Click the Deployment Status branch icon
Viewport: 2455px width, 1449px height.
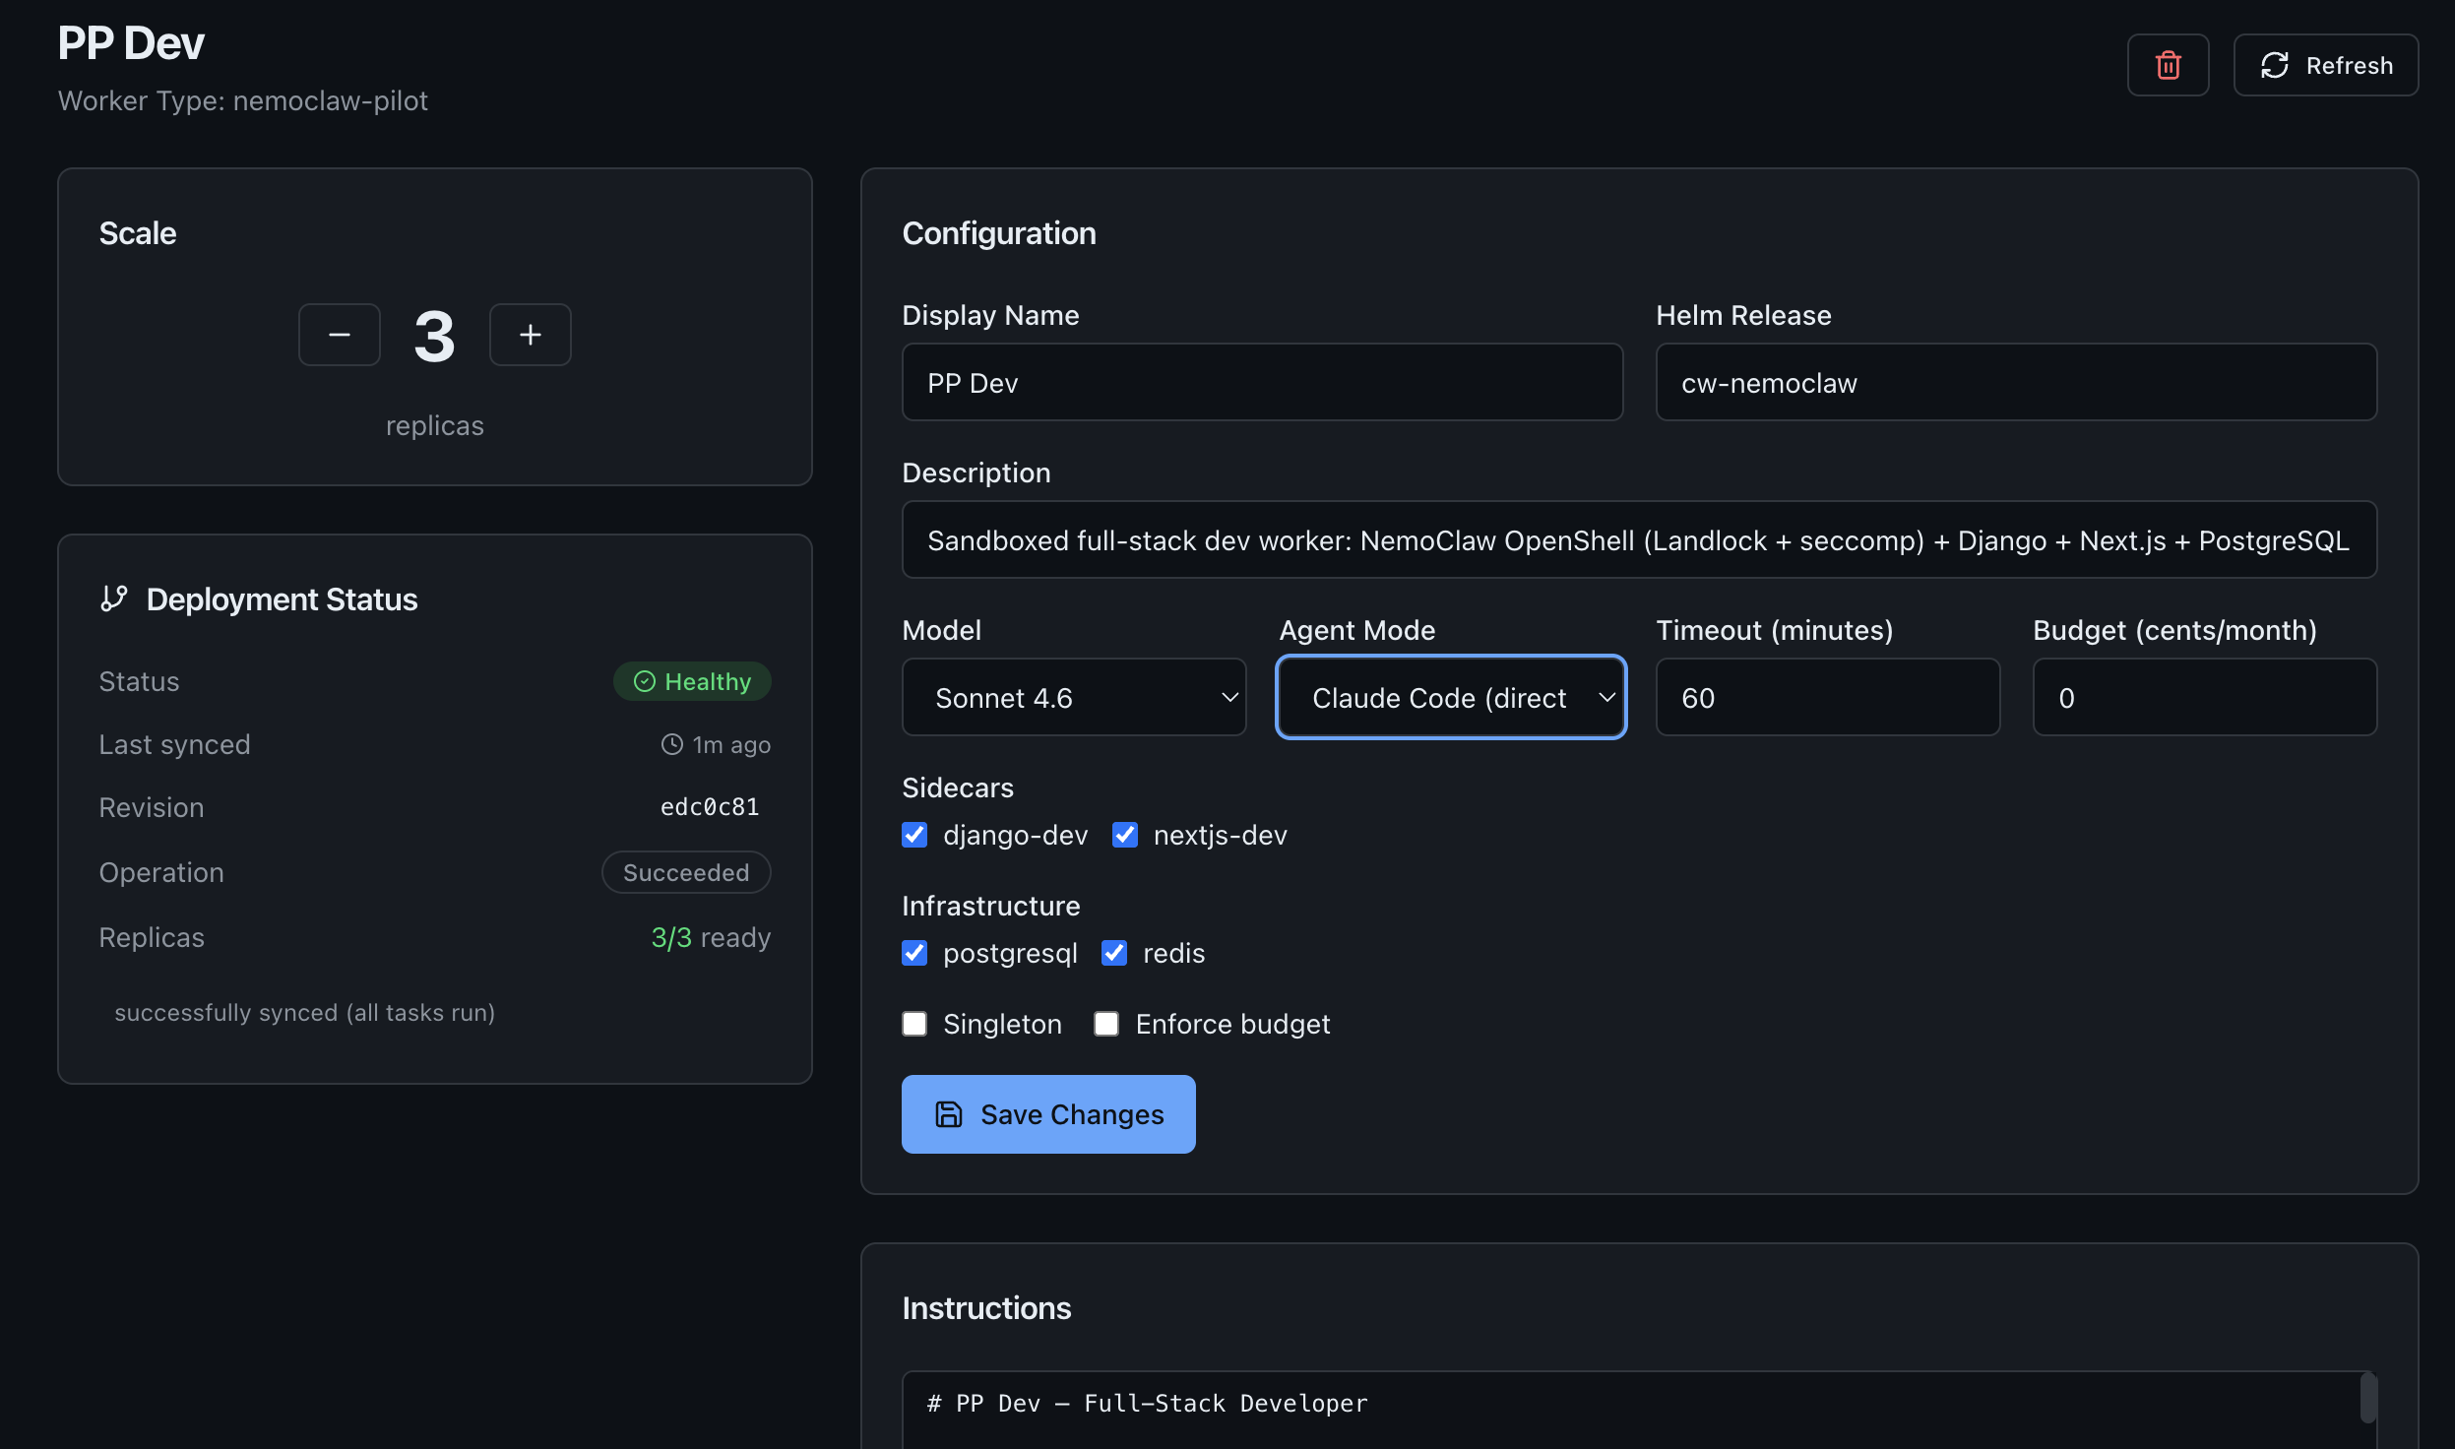pyautogui.click(x=114, y=598)
